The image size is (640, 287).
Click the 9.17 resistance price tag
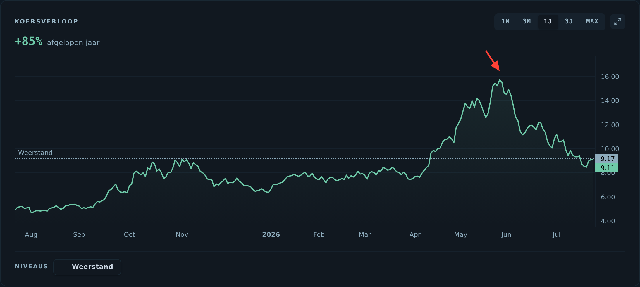607,159
